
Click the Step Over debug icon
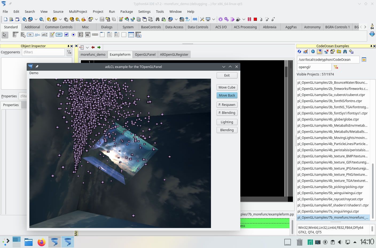pyautogui.click(x=267, y=19)
